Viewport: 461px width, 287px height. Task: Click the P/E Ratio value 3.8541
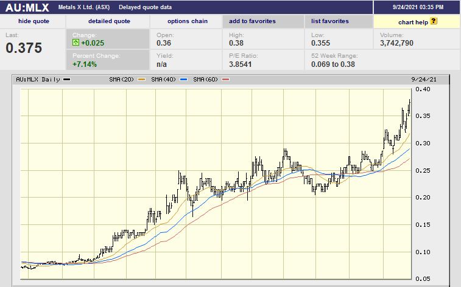(x=243, y=63)
